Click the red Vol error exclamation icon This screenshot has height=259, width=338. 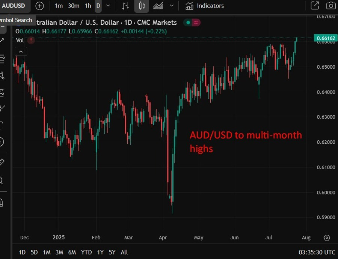(31, 40)
